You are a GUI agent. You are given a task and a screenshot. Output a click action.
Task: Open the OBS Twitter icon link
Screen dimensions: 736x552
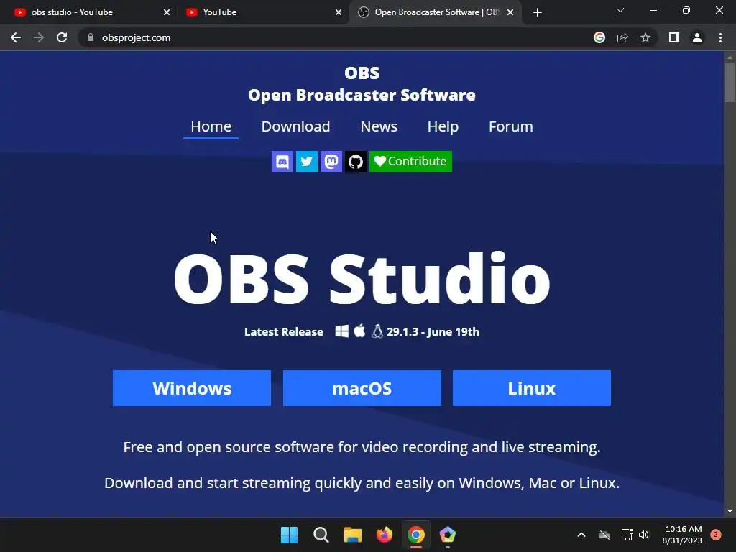[x=306, y=162]
